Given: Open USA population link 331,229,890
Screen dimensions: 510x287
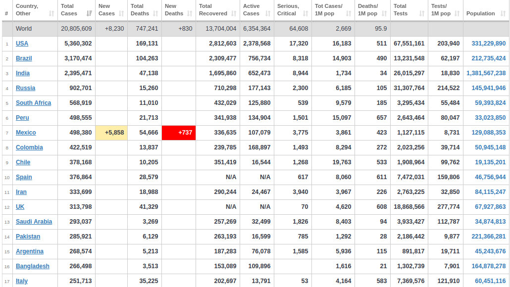Looking at the screenshot, I should pyautogui.click(x=489, y=44).
